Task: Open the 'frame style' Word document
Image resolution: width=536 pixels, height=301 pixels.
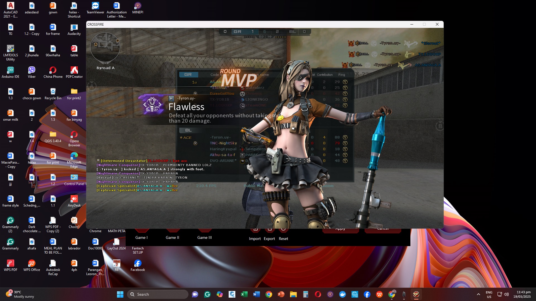Action: coord(10,201)
